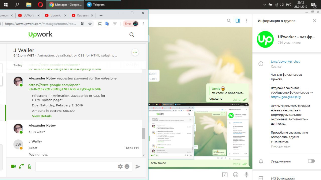The height and width of the screenshot is (180, 321).
Task: Open Windows Start menu
Action: pyautogui.click(x=5, y=5)
